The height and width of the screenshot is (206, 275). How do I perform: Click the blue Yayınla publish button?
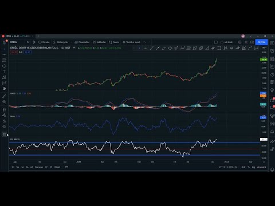pyautogui.click(x=261, y=42)
